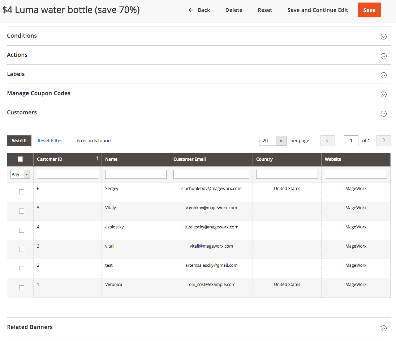Screen dimensions: 396x341
Task: Click the "6 records found" text
Action: 94,141
